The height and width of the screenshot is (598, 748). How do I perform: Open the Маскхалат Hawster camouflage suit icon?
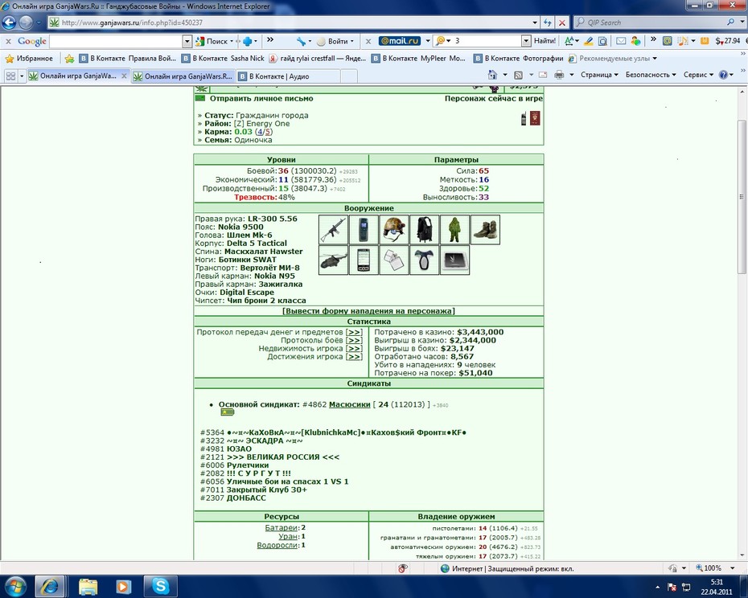454,229
